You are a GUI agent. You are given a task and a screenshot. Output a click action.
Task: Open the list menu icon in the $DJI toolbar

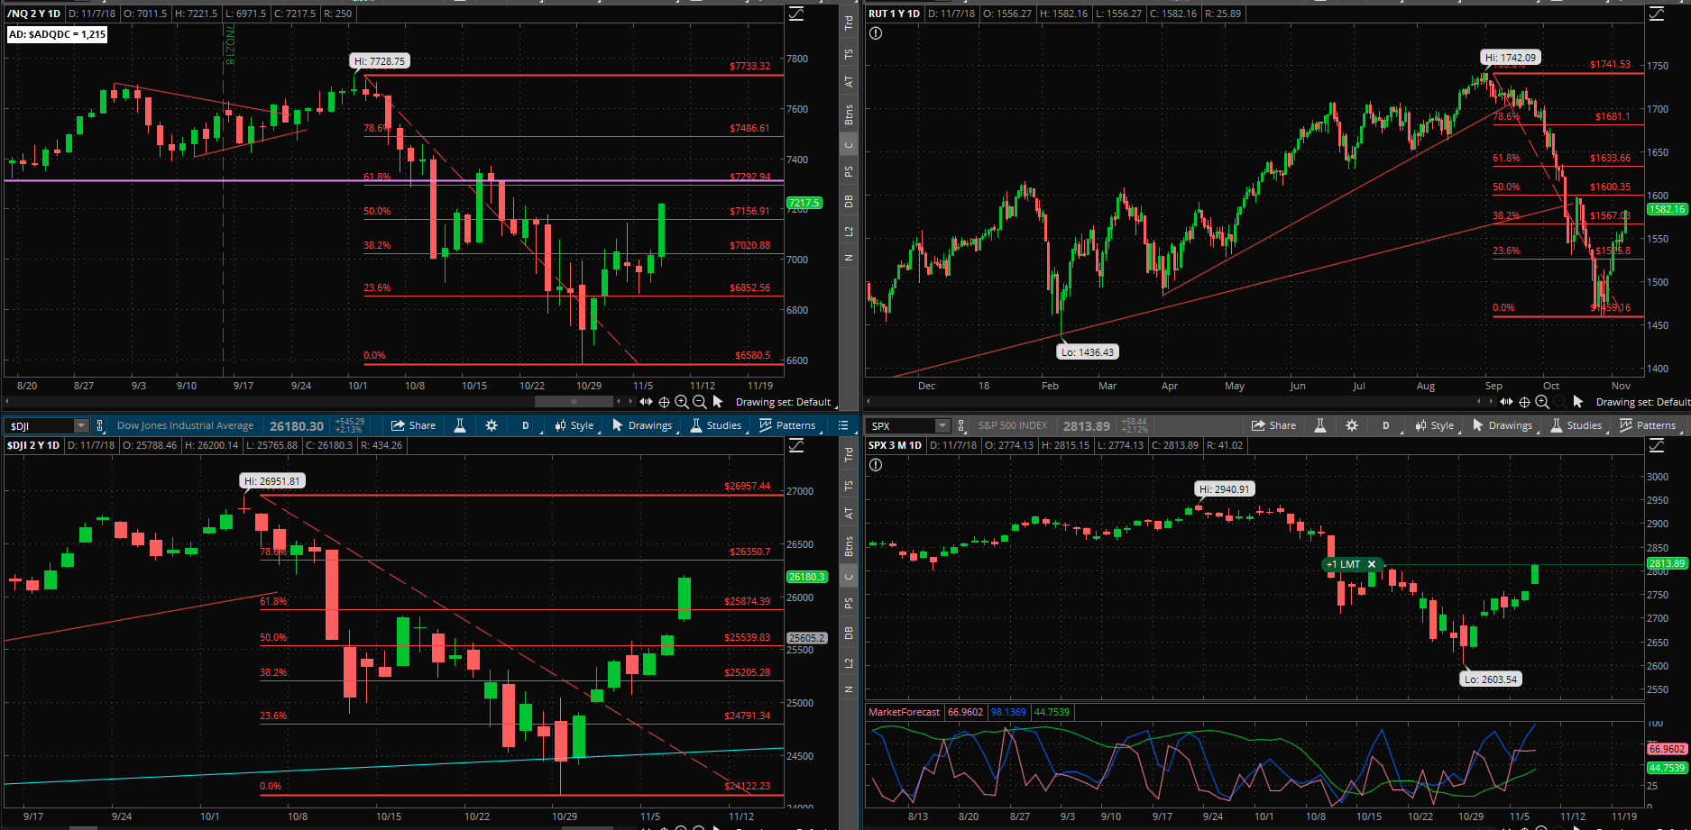[843, 425]
